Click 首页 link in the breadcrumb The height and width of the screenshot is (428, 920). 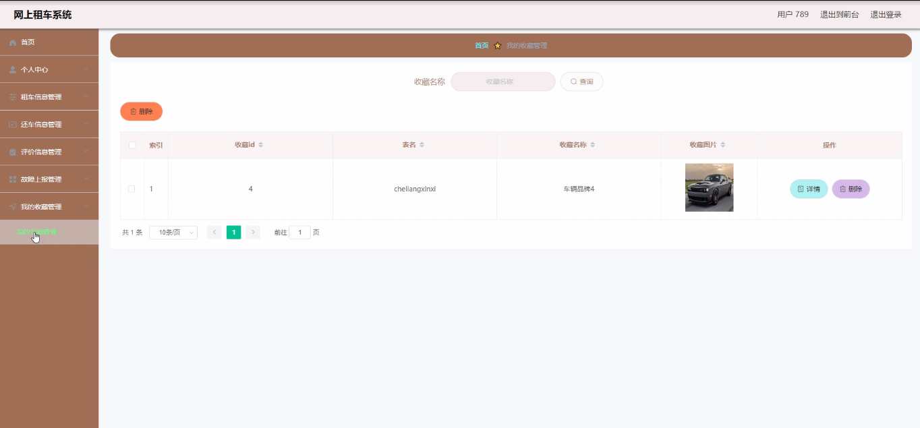pos(482,46)
